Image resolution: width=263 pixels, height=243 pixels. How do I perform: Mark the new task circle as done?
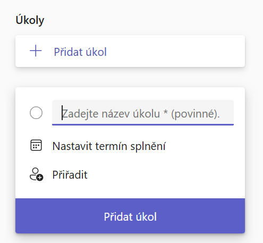point(36,113)
